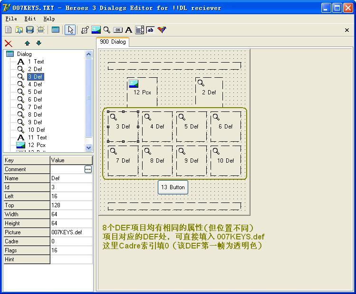Select the '12 Pcx' element on canvas

(142, 92)
